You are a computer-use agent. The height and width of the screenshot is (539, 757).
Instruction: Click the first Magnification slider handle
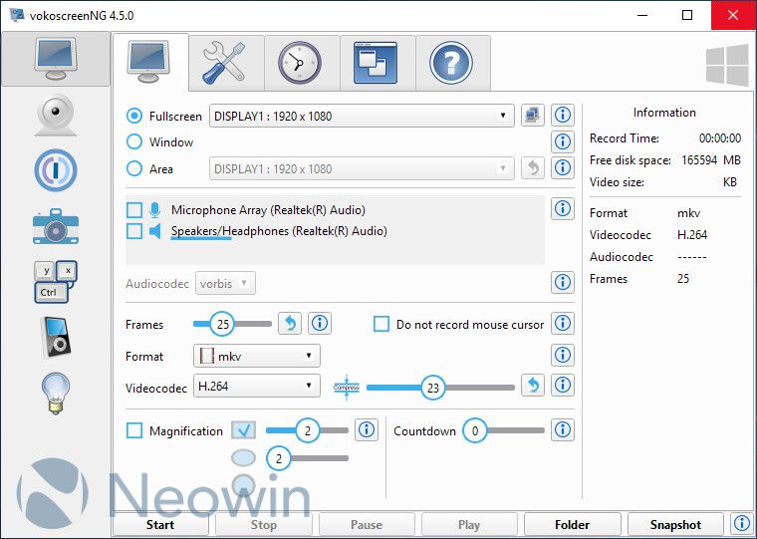click(308, 430)
